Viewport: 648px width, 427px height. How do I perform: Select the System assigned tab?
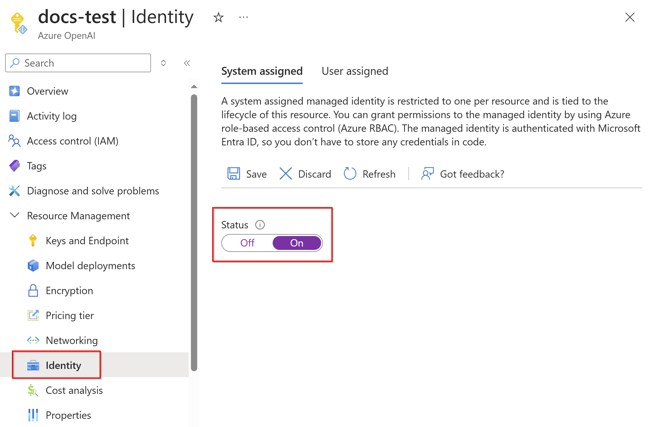click(x=262, y=71)
